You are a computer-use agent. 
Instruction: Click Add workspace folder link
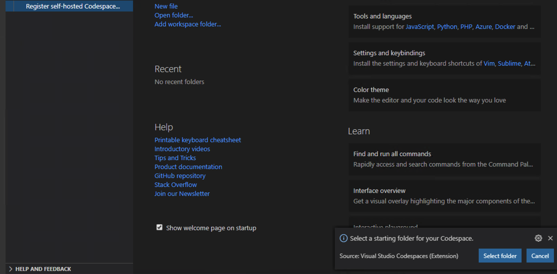coord(187,24)
